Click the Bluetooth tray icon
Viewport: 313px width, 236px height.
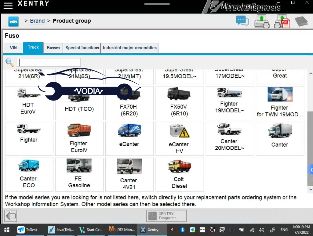coord(183,230)
